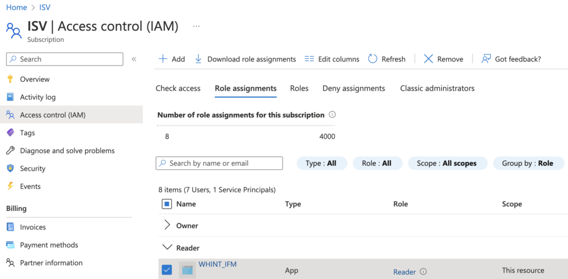This screenshot has height=279, width=568.
Task: Click the Refresh circular arrow icon
Action: (x=373, y=59)
